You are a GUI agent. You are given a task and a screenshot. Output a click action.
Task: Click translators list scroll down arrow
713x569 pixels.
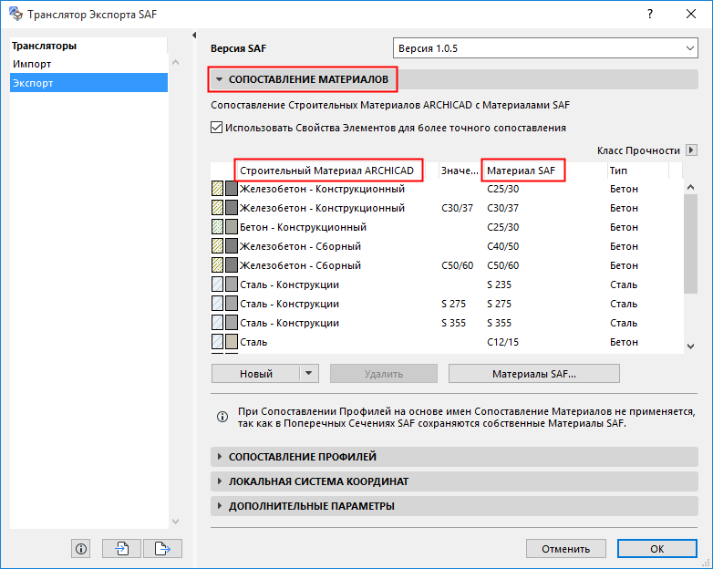(176, 522)
